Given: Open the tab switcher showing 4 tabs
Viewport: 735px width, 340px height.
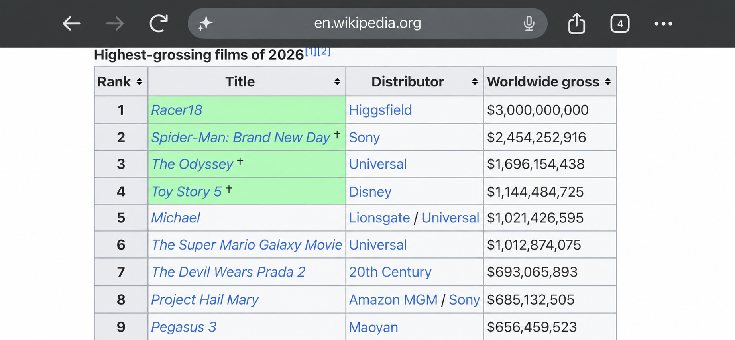Looking at the screenshot, I should click(620, 24).
